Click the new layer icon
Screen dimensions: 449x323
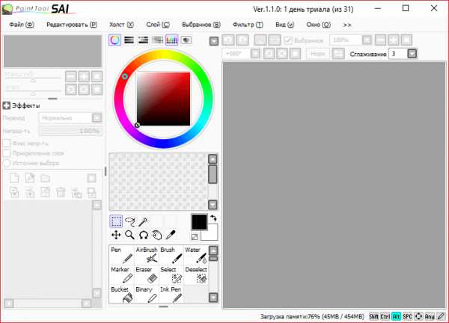pos(14,178)
